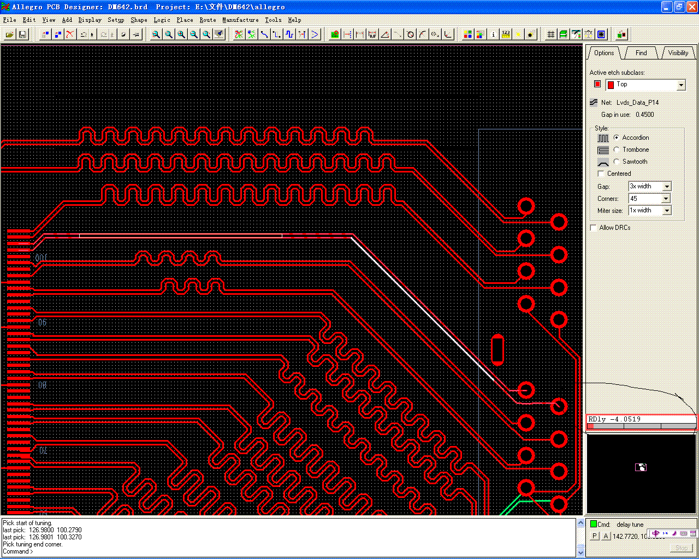Click the Show Measure ruler icon
699x559 pixels.
point(506,34)
